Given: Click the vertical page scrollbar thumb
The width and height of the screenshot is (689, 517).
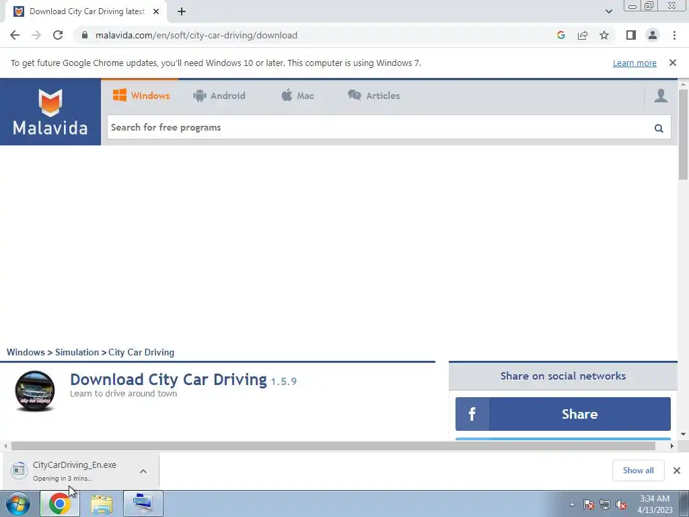Looking at the screenshot, I should coord(683,134).
